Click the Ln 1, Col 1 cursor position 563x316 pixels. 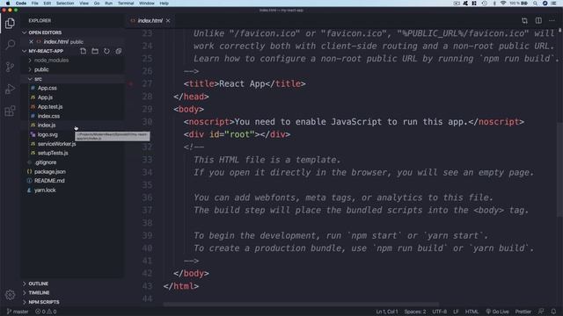[x=387, y=312]
